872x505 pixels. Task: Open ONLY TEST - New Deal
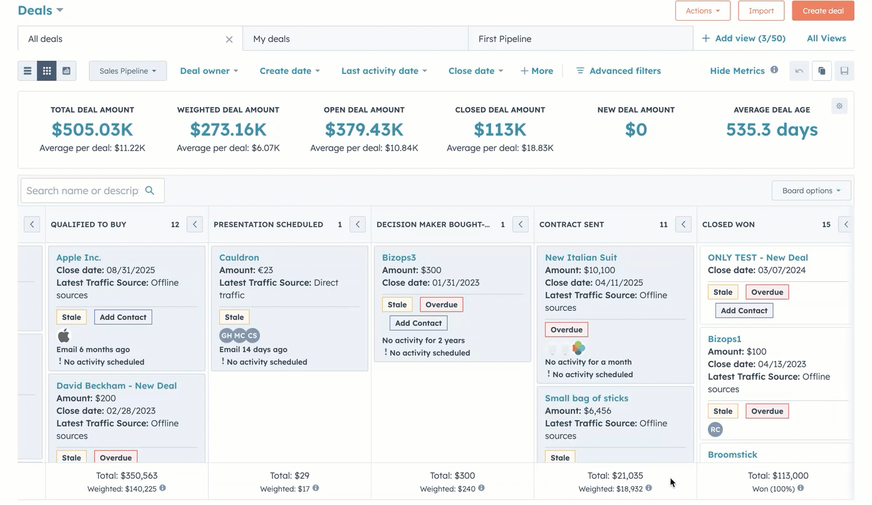tap(758, 258)
